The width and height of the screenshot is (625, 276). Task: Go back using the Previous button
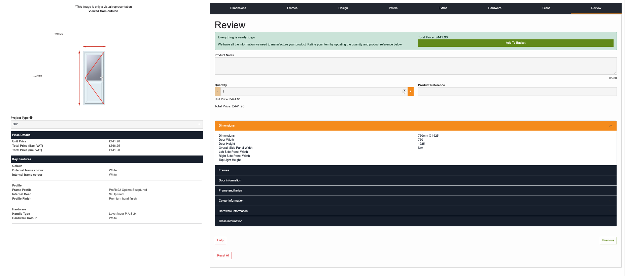608,240
